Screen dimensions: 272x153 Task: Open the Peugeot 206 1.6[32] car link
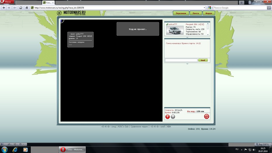195,24
